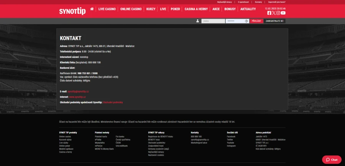Open Platební karta footer link
Viewport: 345px width, 166px height.
coord(101,137)
